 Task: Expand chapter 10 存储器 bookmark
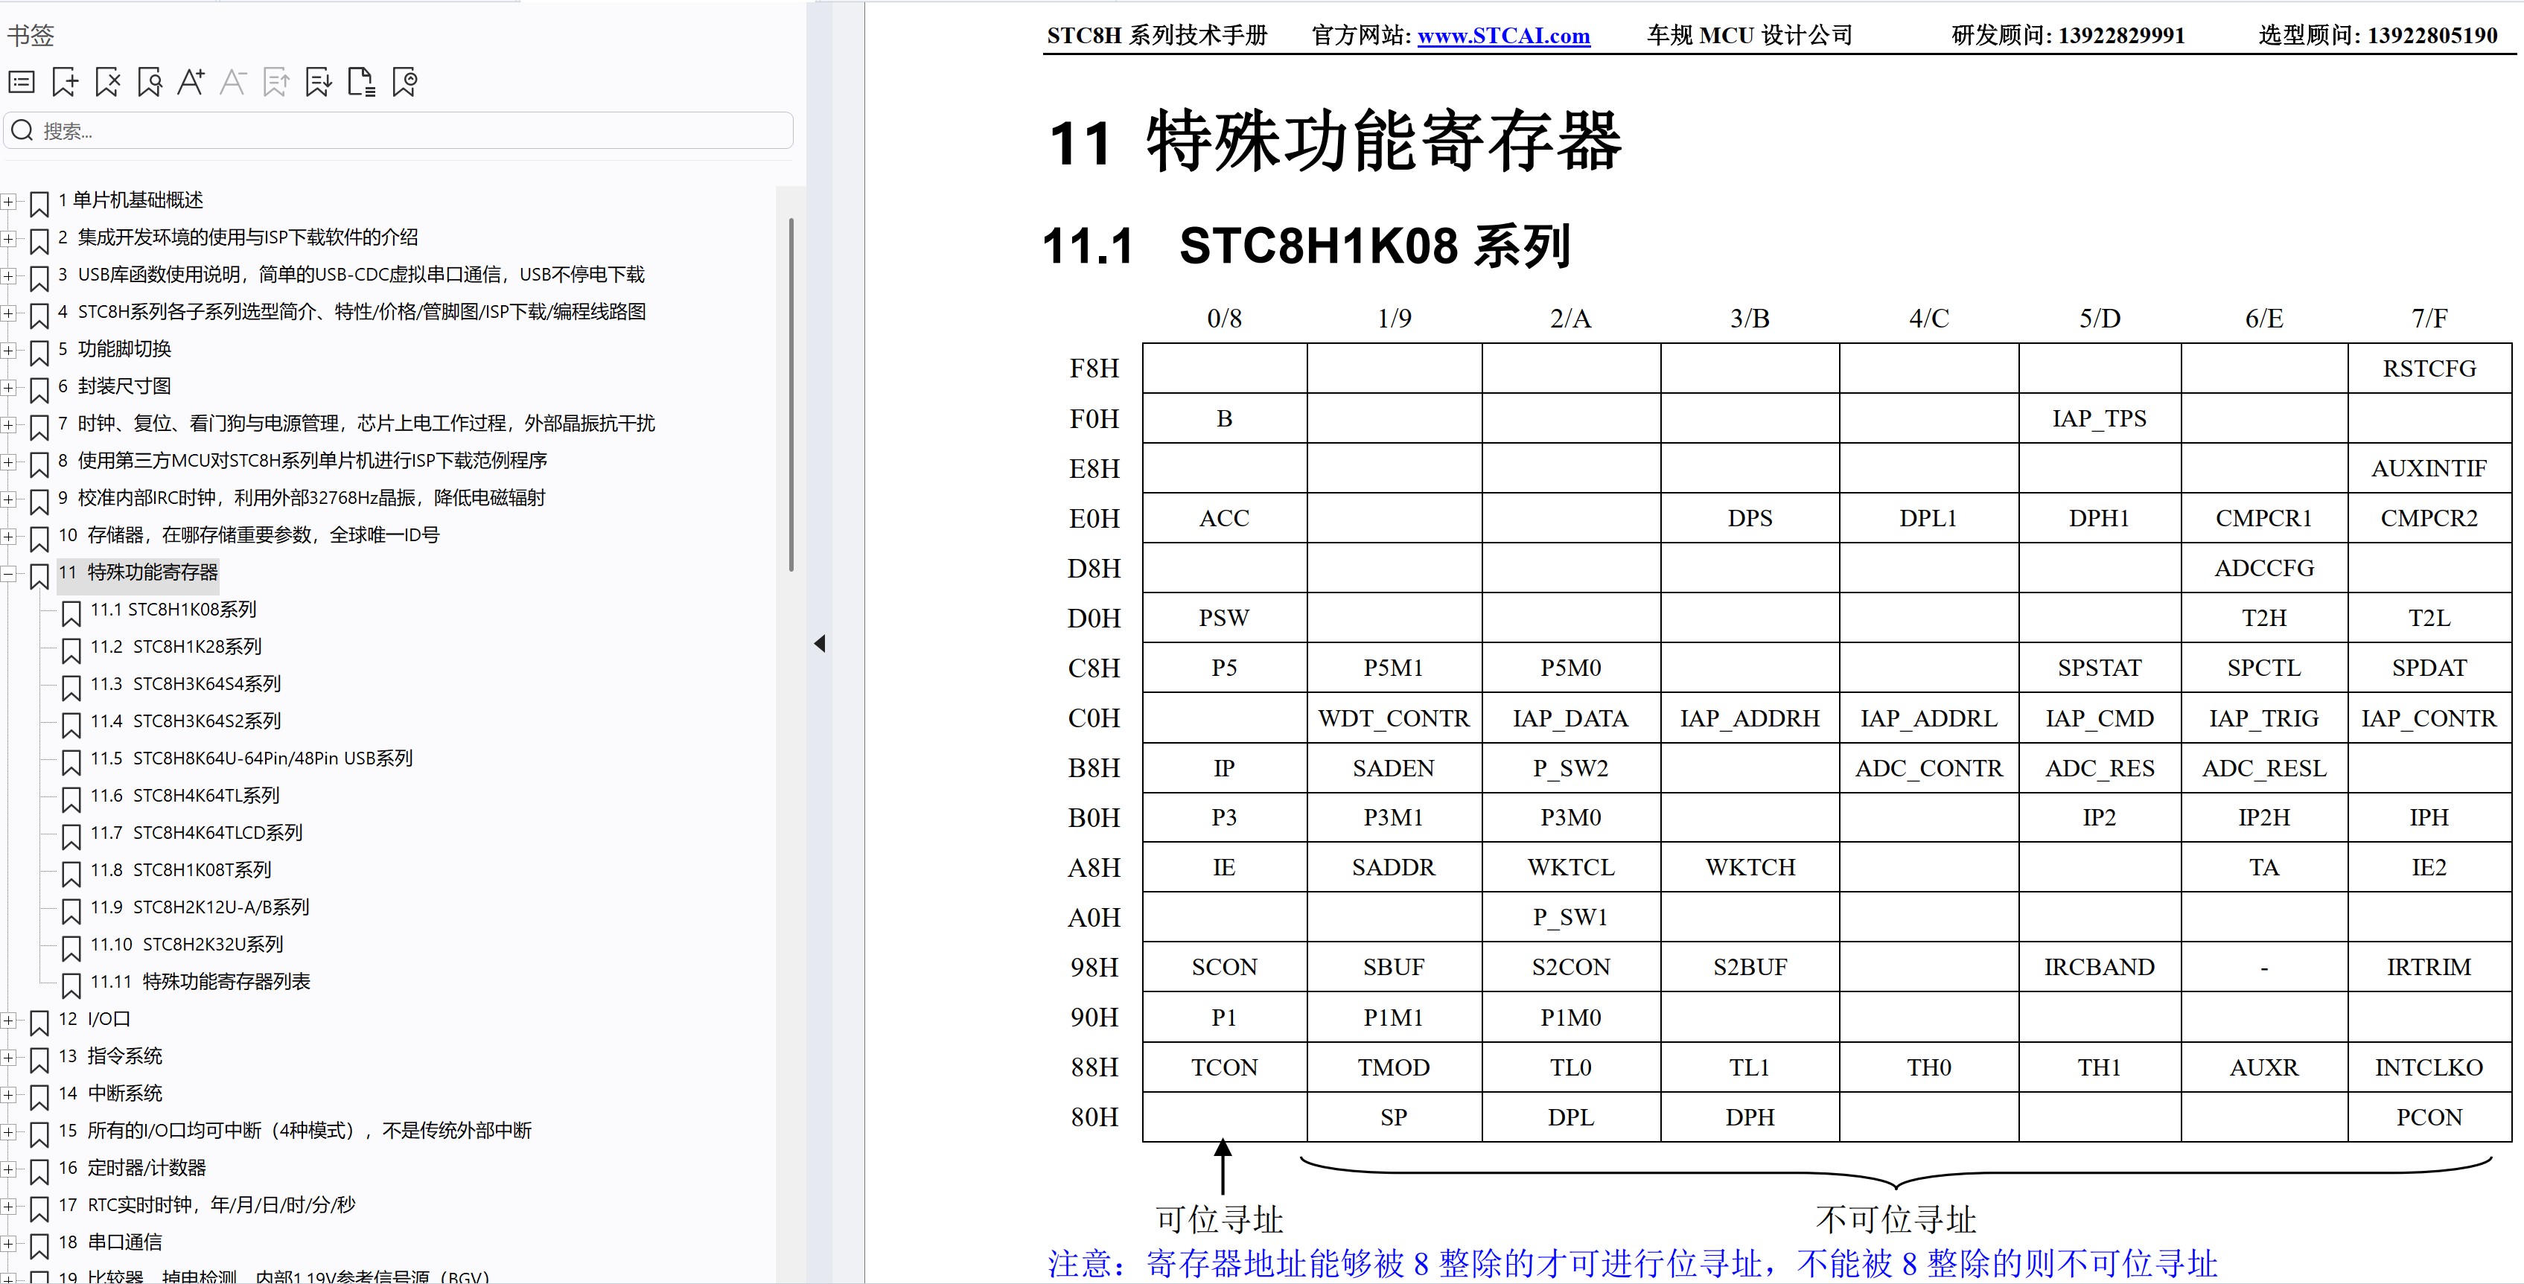8,537
